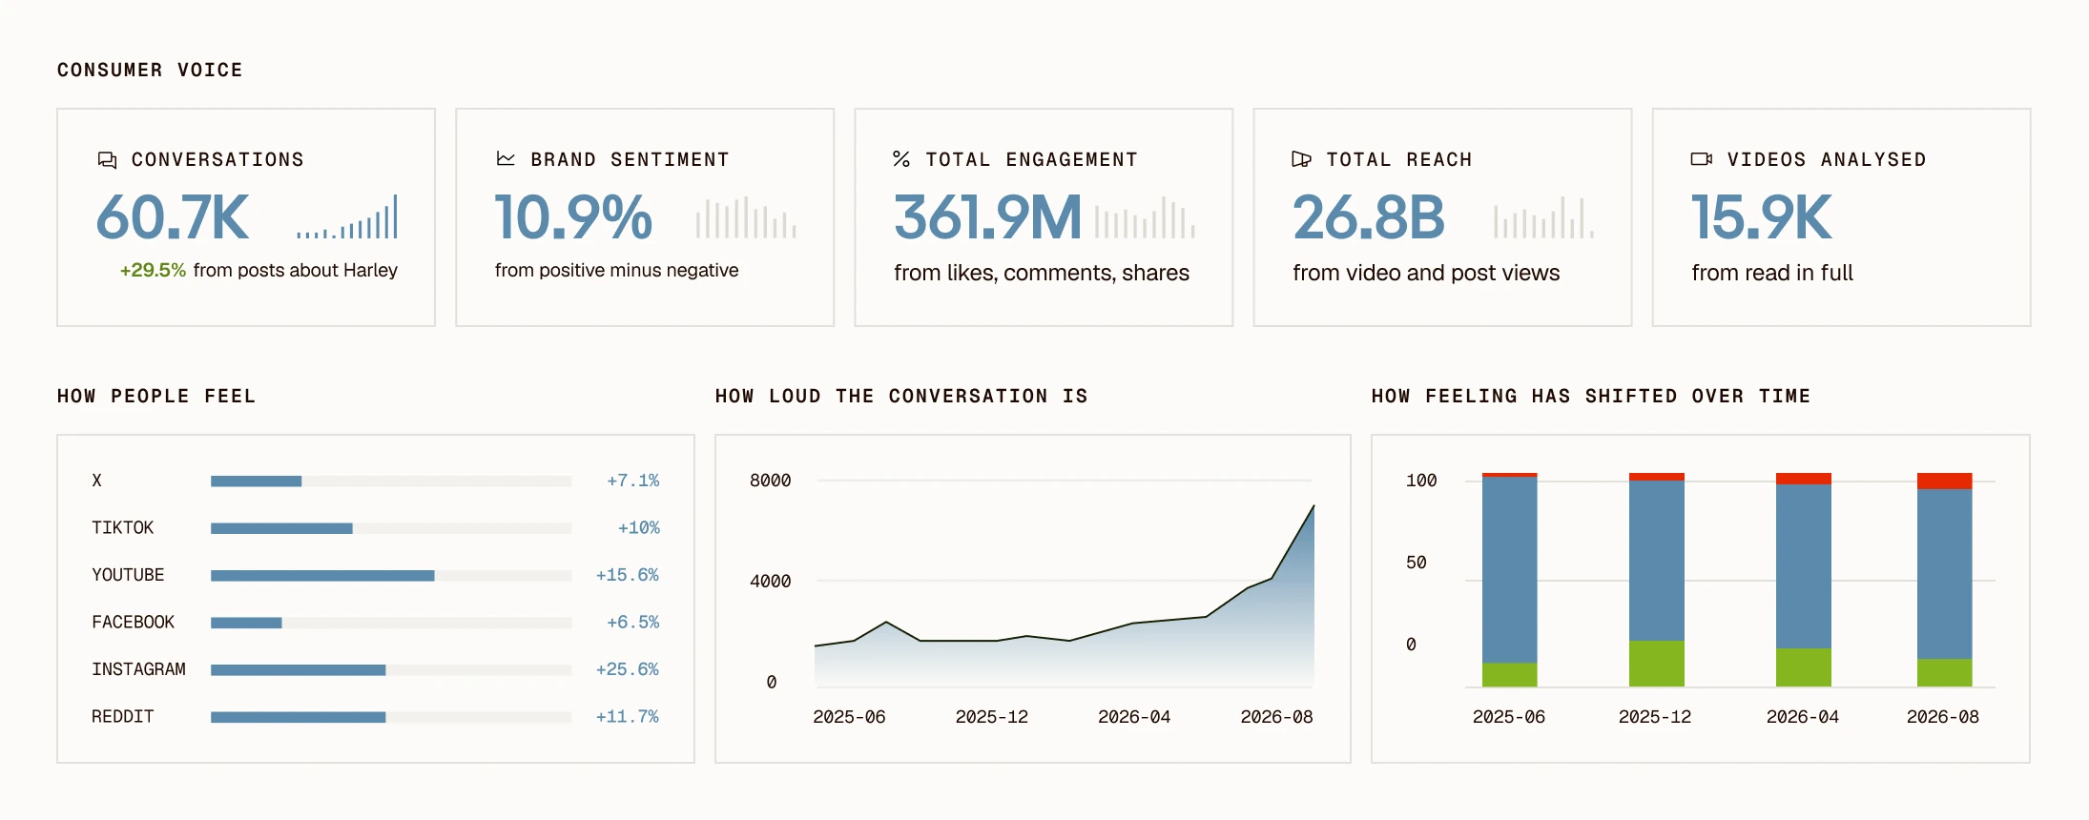Click the Facebook sentiment bar
Viewport: 2089px width, 820px height.
point(391,623)
